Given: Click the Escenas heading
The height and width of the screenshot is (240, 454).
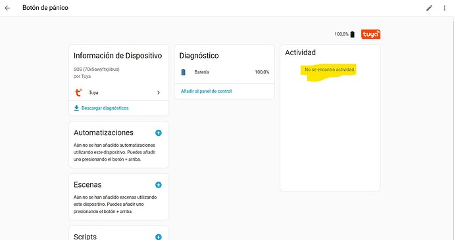Looking at the screenshot, I should (x=88, y=185).
